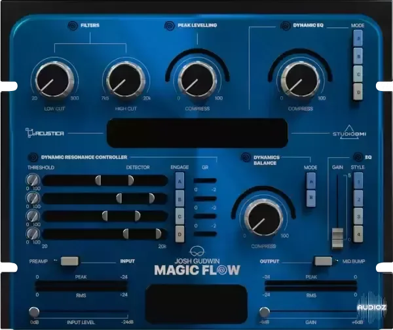The height and width of the screenshot is (330, 393).
Task: Click the input Peak meter bar
Action: (x=81, y=283)
